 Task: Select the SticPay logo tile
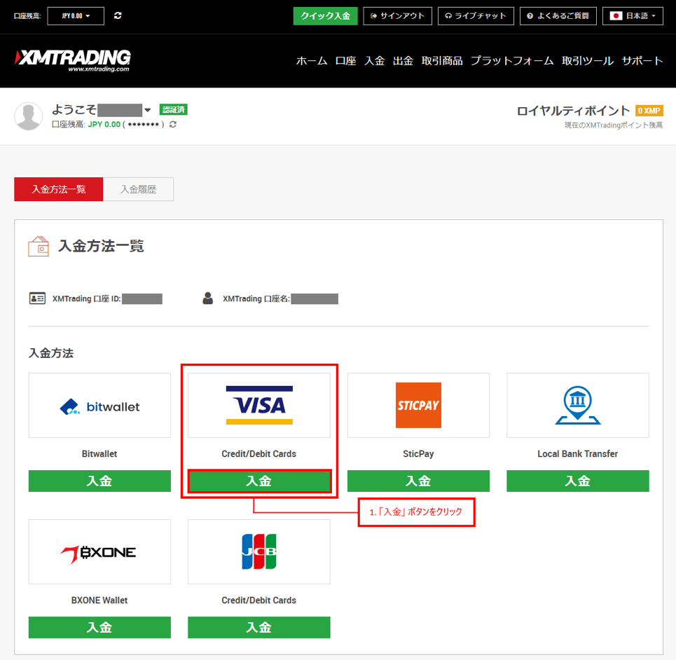point(418,406)
